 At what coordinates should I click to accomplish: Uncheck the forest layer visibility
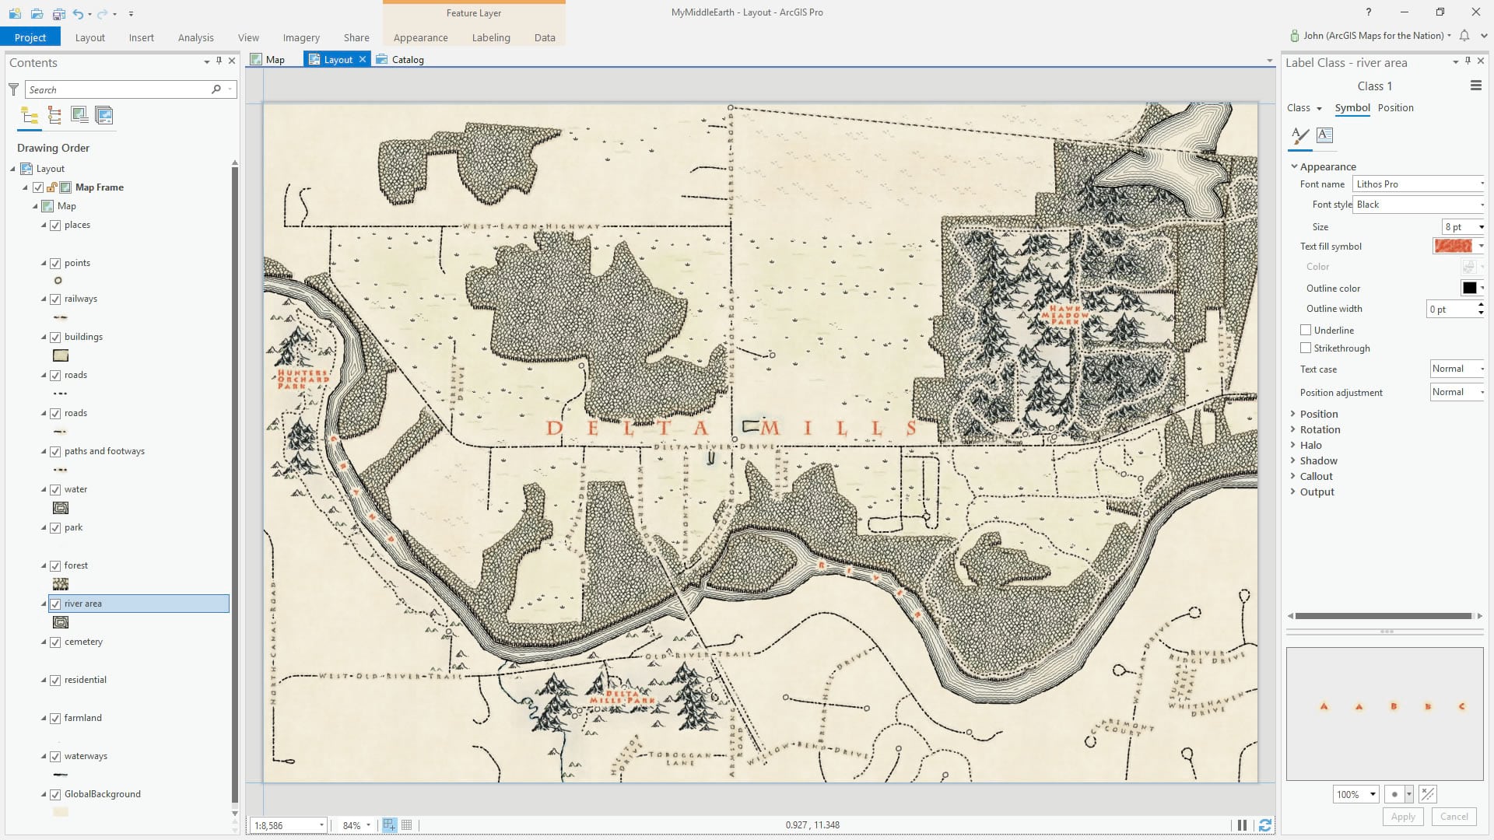tap(55, 565)
